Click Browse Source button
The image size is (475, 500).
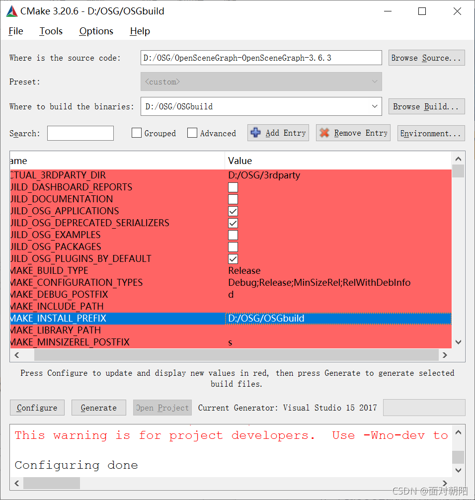coord(426,58)
